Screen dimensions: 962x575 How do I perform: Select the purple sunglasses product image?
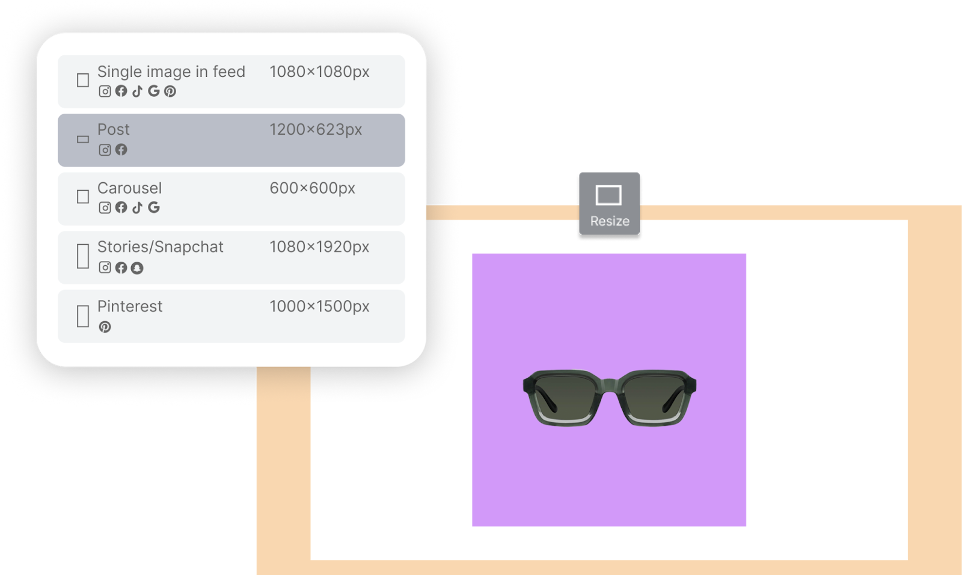(x=609, y=390)
